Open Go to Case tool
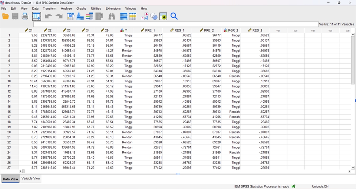The image size is (356, 189). click(70, 16)
